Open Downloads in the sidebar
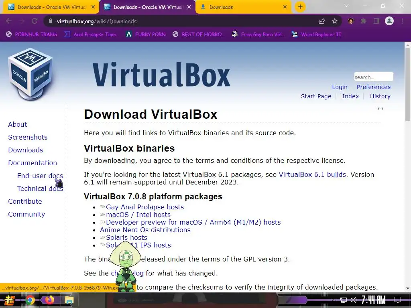 click(25, 150)
